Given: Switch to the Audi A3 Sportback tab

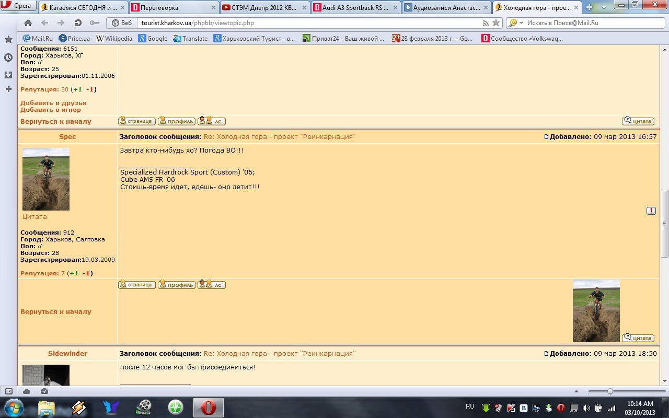Looking at the screenshot, I should 355,7.
